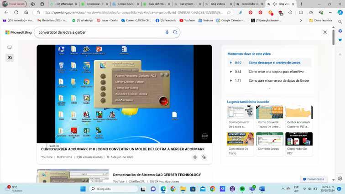Click the Comentarios feedback button
Screen dimensions: 345x194
click(314, 179)
